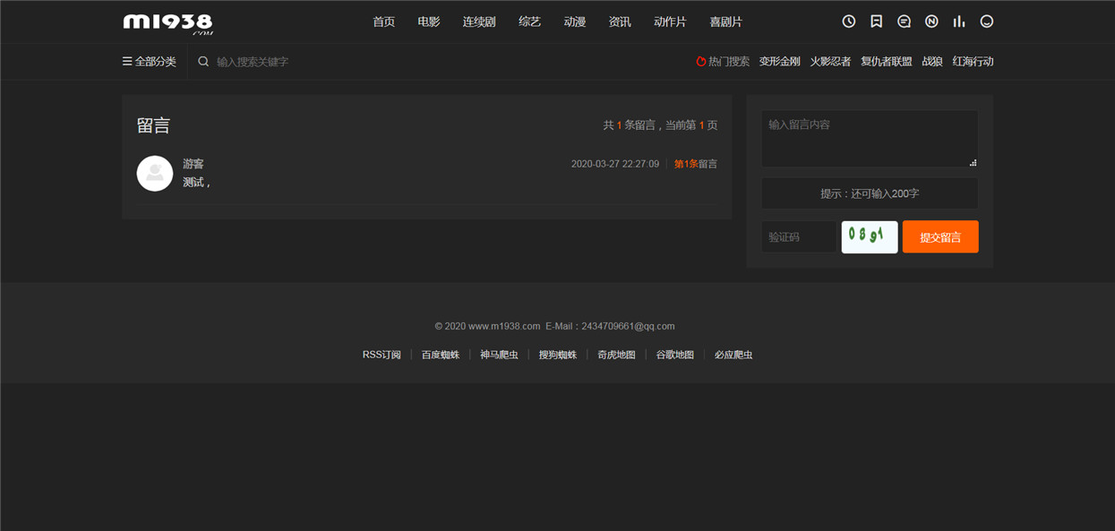
Task: Open the 百度蜘蛛 footer link
Action: pos(441,355)
